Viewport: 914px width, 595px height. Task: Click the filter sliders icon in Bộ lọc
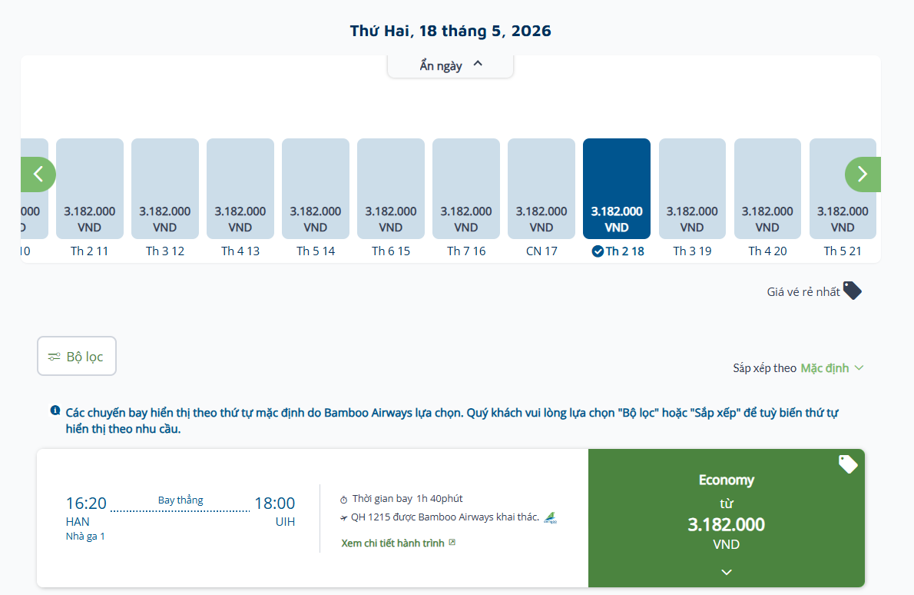click(x=54, y=357)
